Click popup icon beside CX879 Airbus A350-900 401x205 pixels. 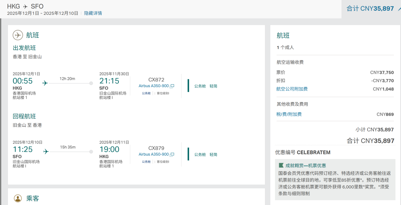[x=172, y=155]
